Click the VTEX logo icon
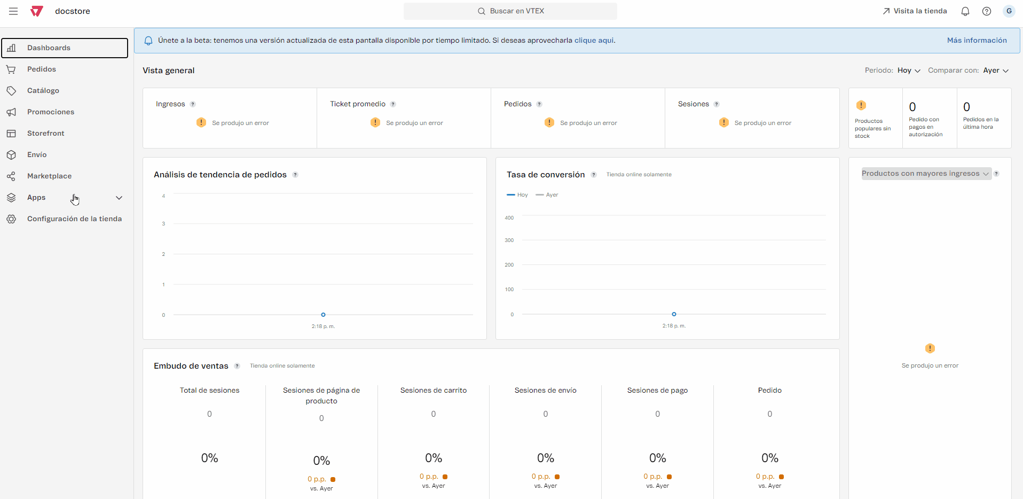This screenshot has height=499, width=1023. (x=37, y=11)
